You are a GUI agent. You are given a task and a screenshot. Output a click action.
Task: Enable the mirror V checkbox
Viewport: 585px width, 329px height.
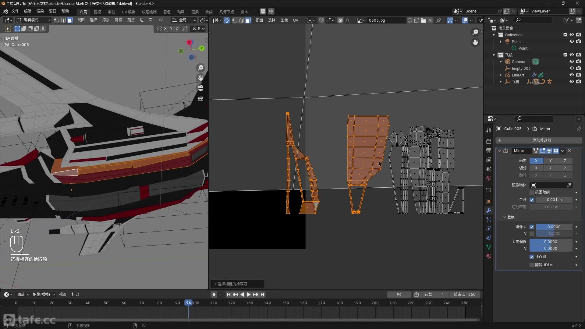pos(532,234)
